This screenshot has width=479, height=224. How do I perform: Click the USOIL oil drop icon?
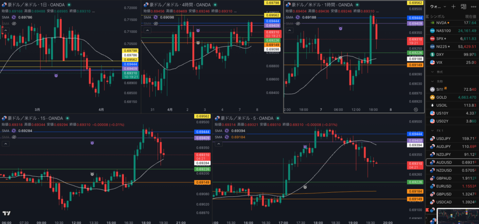point(432,105)
